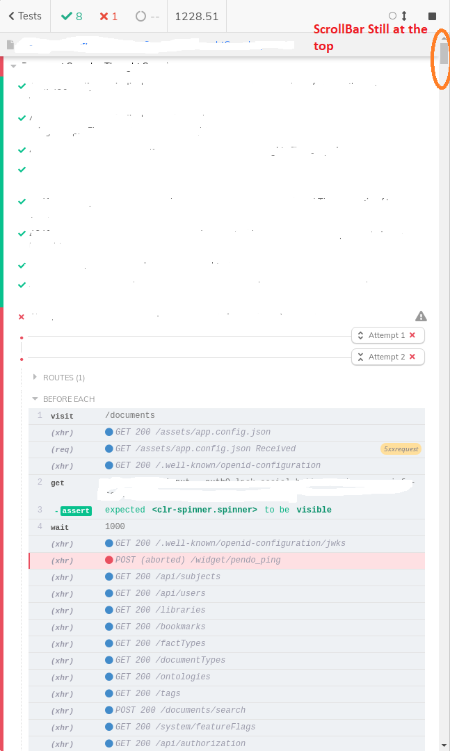Select the get command at step 2

pos(227,488)
